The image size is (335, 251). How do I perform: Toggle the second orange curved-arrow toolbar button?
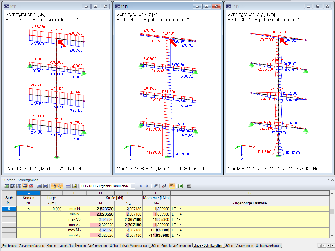tap(60, 186)
